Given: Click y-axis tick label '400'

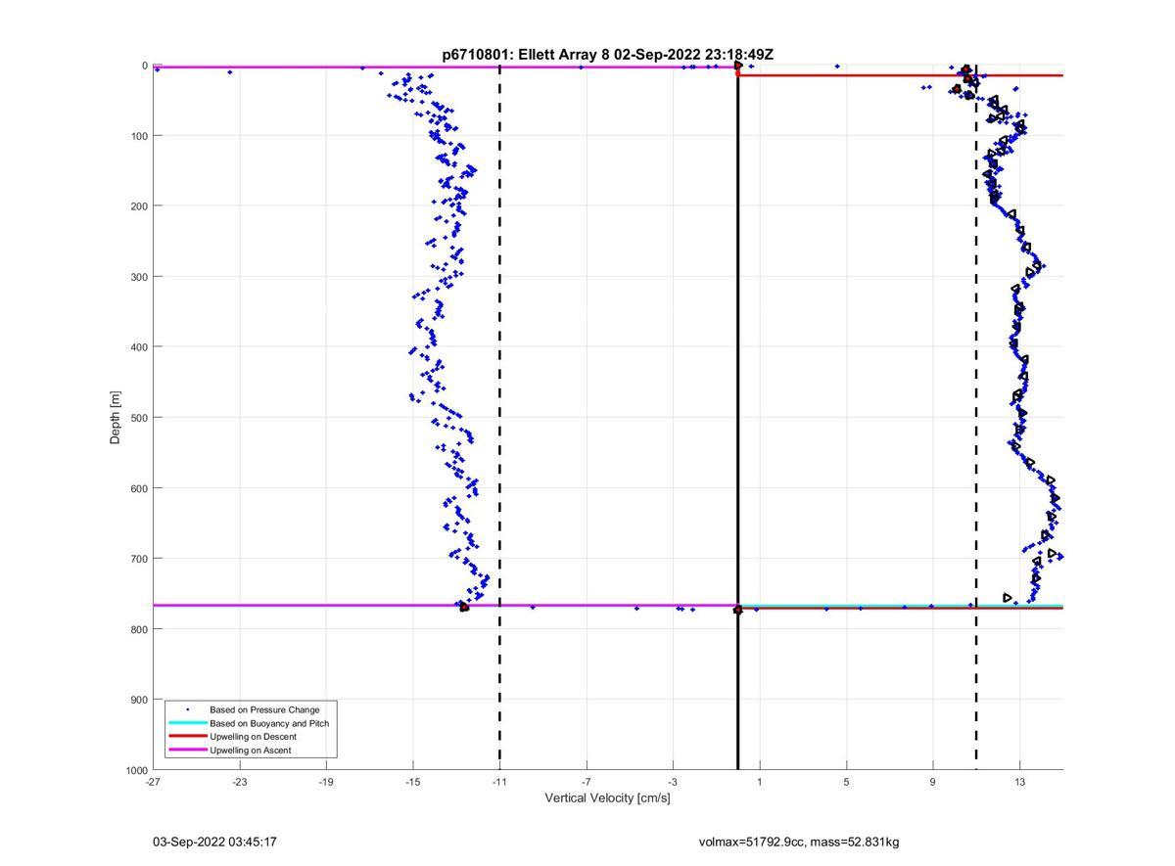Looking at the screenshot, I should pos(139,346).
